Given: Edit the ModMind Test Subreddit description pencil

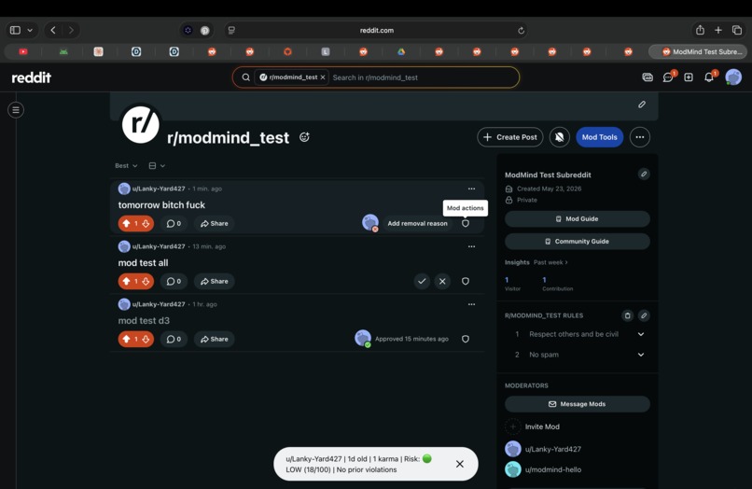Looking at the screenshot, I should (x=644, y=174).
